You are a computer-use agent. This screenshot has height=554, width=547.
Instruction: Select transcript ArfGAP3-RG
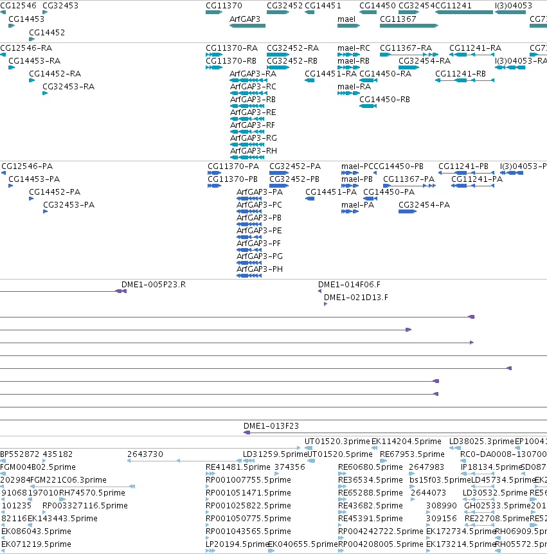(x=253, y=138)
